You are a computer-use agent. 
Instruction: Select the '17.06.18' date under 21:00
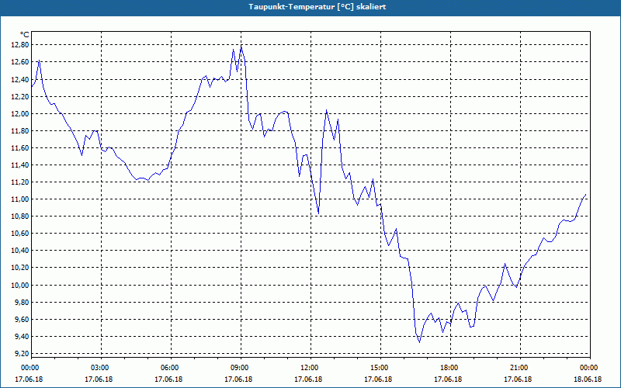coord(518,379)
